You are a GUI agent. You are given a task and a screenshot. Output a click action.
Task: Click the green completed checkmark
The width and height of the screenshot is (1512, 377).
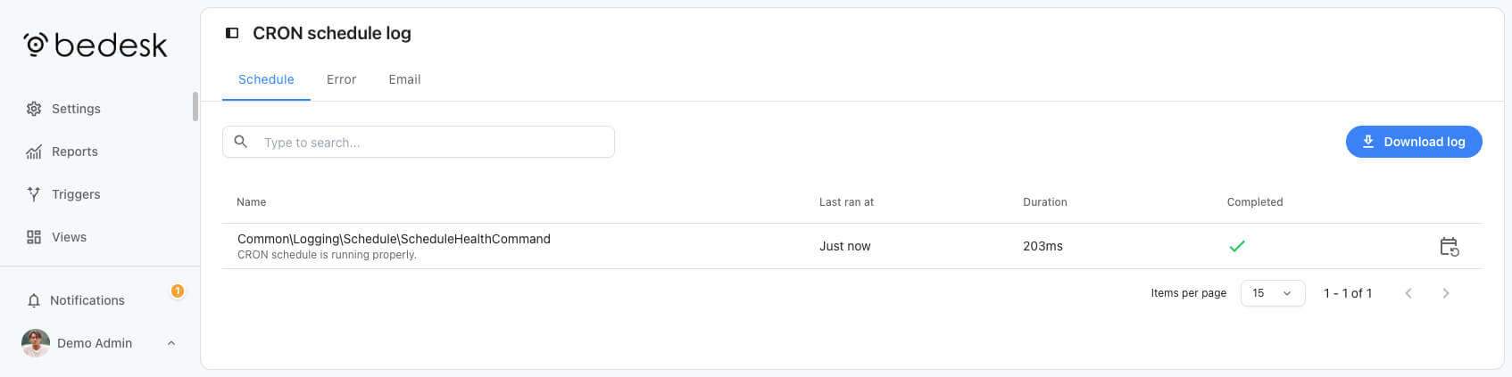click(1237, 246)
